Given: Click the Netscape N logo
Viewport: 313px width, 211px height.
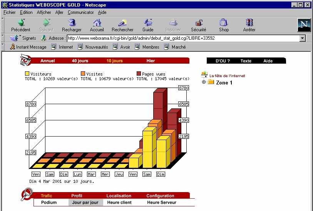Looking at the screenshot, I should (x=304, y=25).
